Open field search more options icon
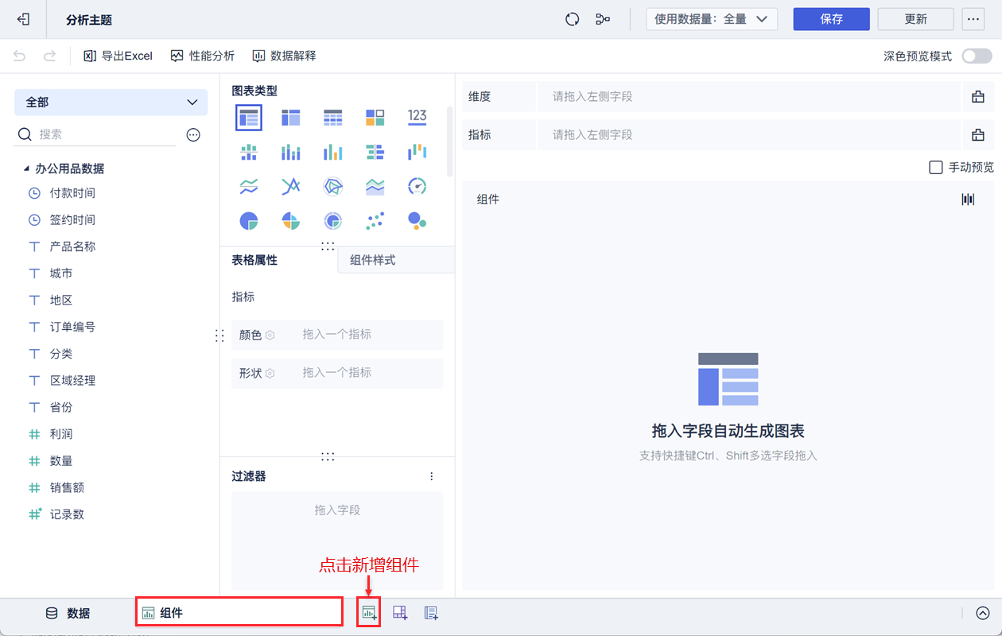 [193, 135]
